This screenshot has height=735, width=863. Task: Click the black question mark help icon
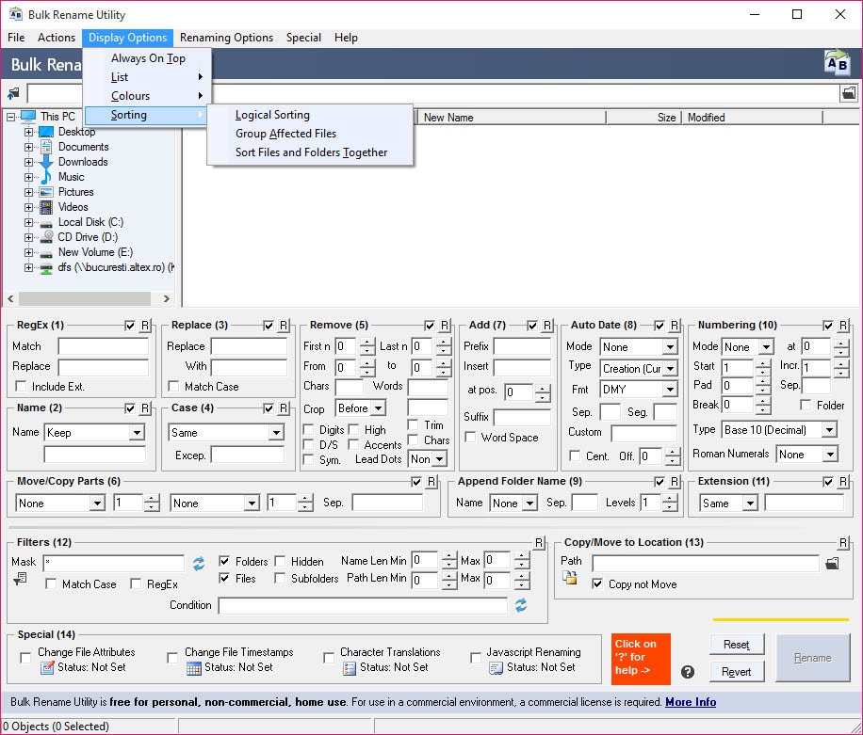tap(688, 672)
